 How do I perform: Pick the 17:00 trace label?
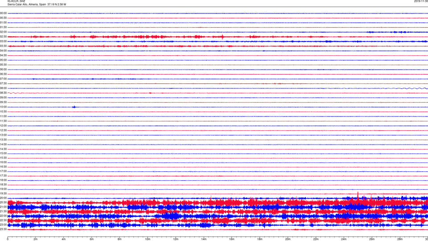click(x=3, y=171)
